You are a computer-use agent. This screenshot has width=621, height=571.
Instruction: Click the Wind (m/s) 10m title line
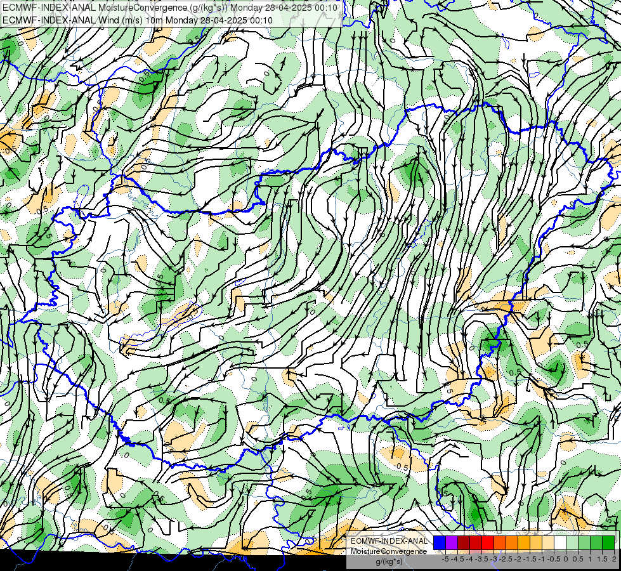click(x=137, y=20)
